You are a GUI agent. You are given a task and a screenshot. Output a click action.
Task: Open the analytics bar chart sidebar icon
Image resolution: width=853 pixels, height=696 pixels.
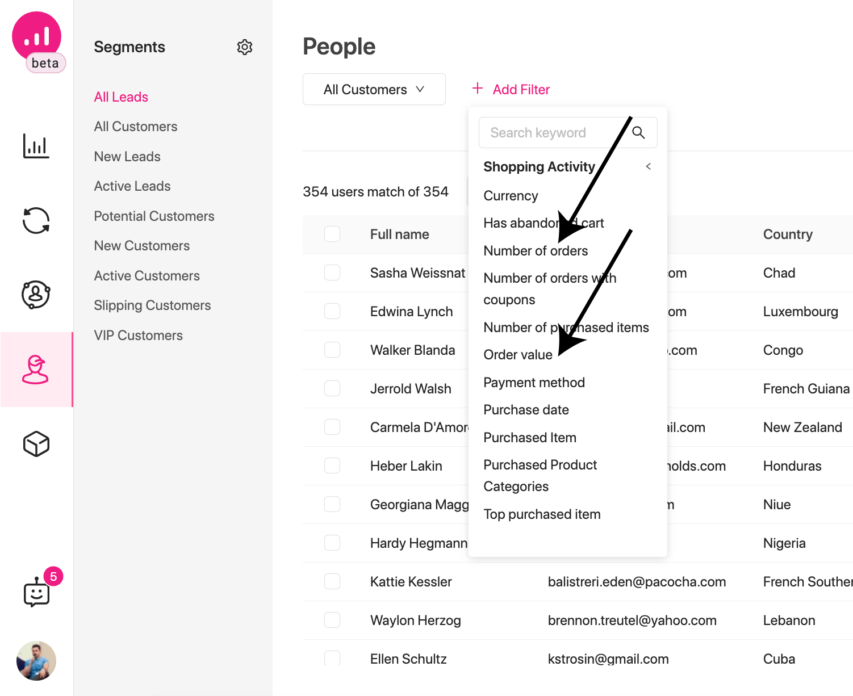point(36,146)
